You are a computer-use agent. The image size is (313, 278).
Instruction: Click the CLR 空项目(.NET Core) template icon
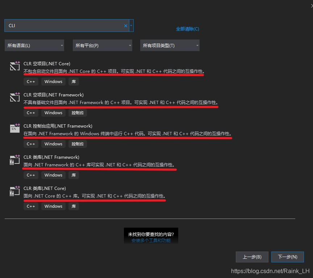(15, 66)
